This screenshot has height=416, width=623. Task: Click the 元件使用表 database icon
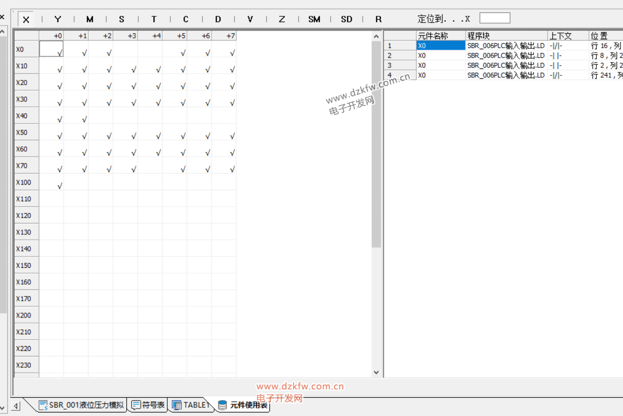(x=222, y=405)
